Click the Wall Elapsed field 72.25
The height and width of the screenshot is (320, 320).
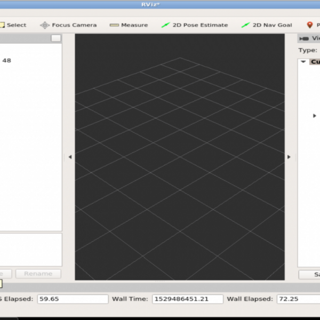click(298, 299)
